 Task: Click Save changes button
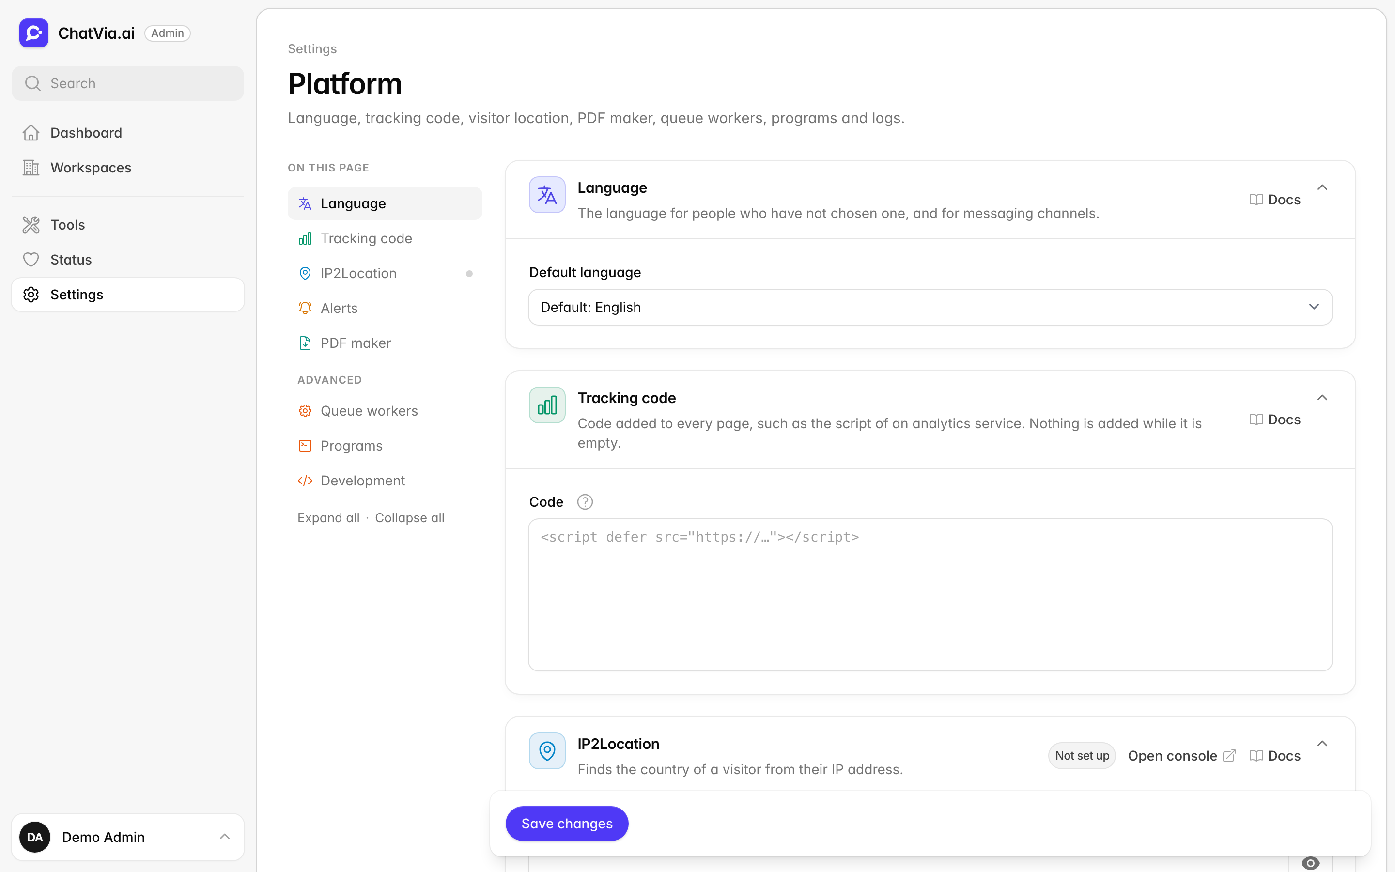pyautogui.click(x=567, y=824)
